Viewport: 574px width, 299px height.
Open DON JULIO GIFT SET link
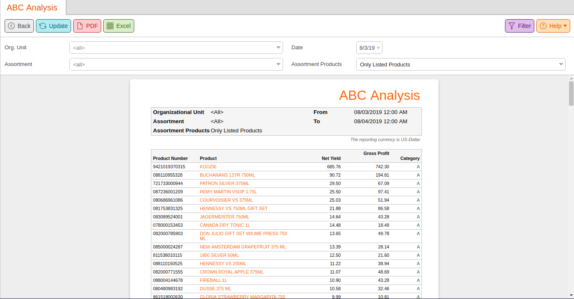[243, 236]
